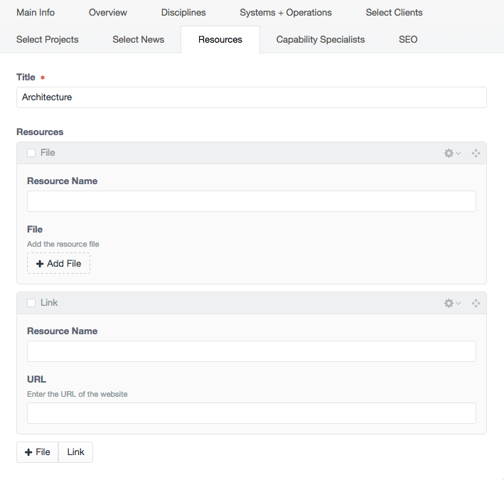This screenshot has height=480, width=504.
Task: Click the plus icon on Add File button
Action: click(40, 264)
